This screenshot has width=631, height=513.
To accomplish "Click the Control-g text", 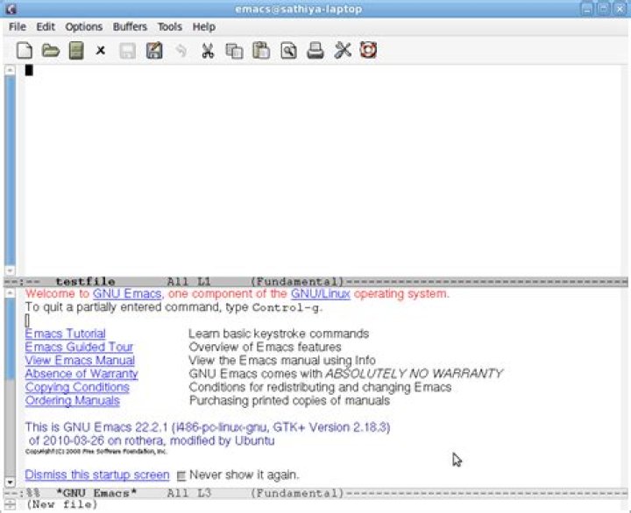I will click(x=286, y=308).
